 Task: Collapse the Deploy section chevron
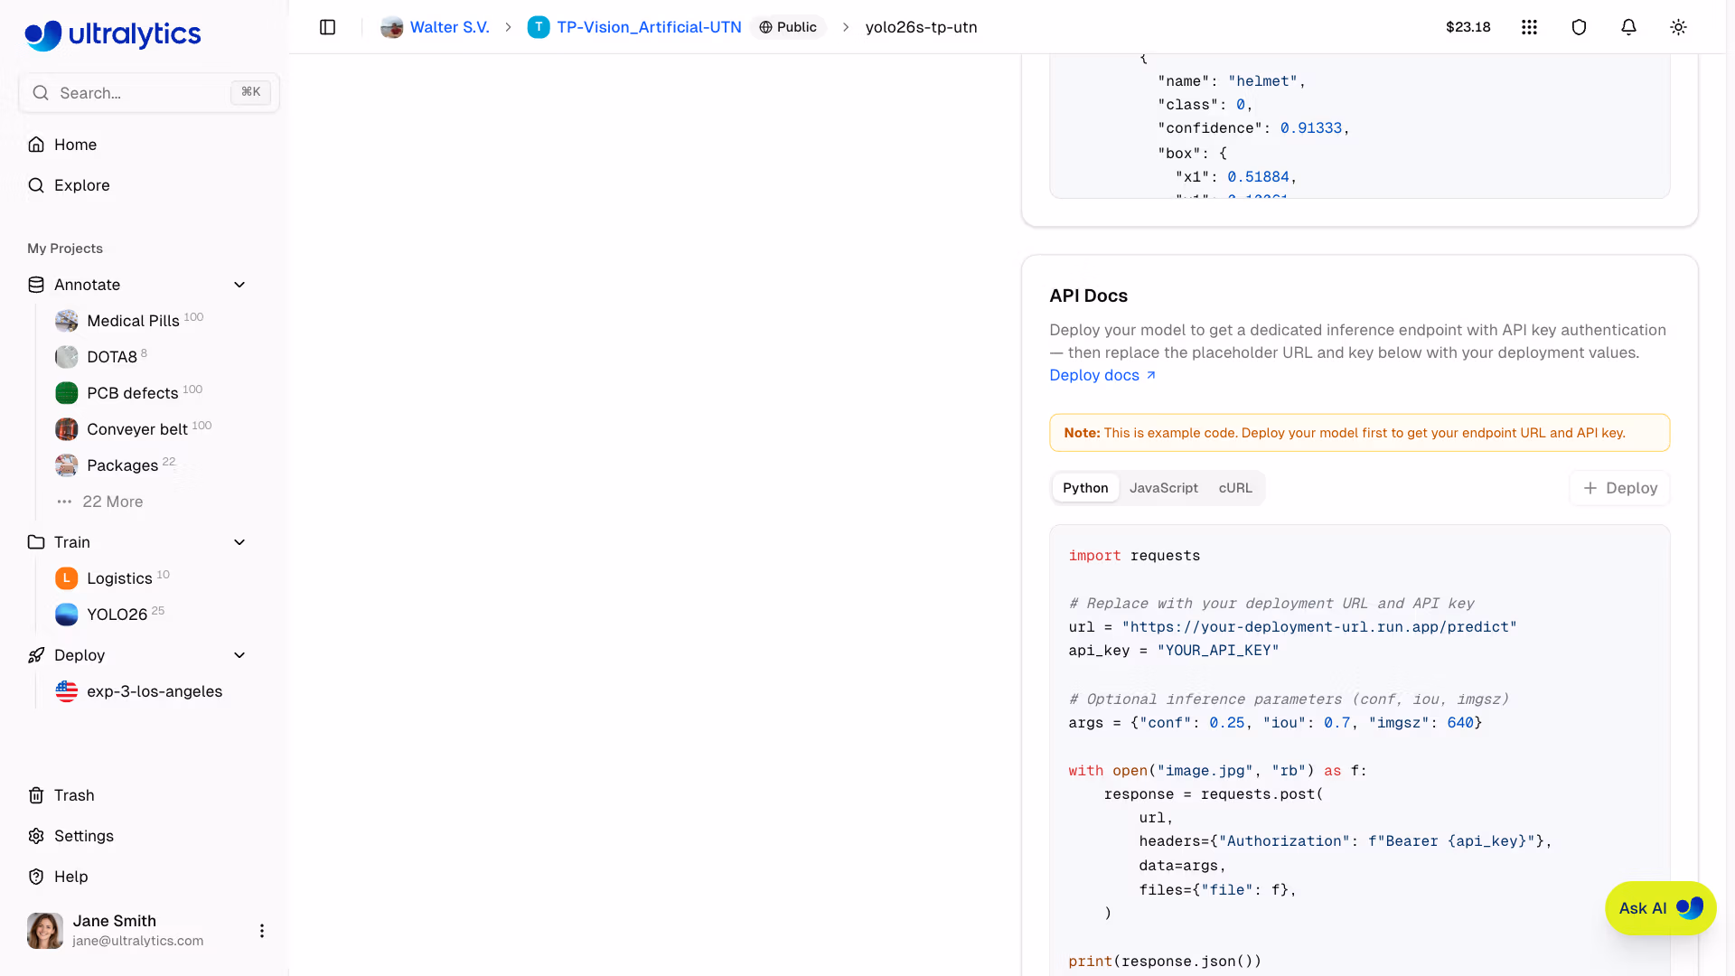[239, 655]
